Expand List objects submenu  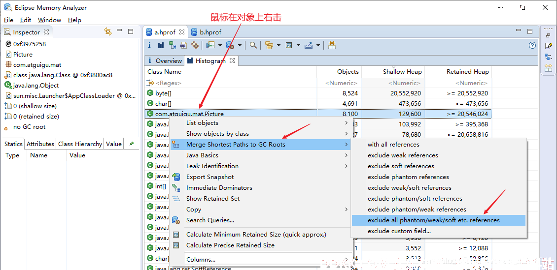pos(347,123)
